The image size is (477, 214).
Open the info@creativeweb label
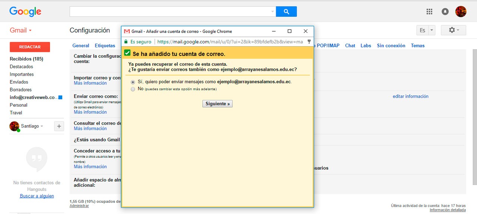[34, 97]
